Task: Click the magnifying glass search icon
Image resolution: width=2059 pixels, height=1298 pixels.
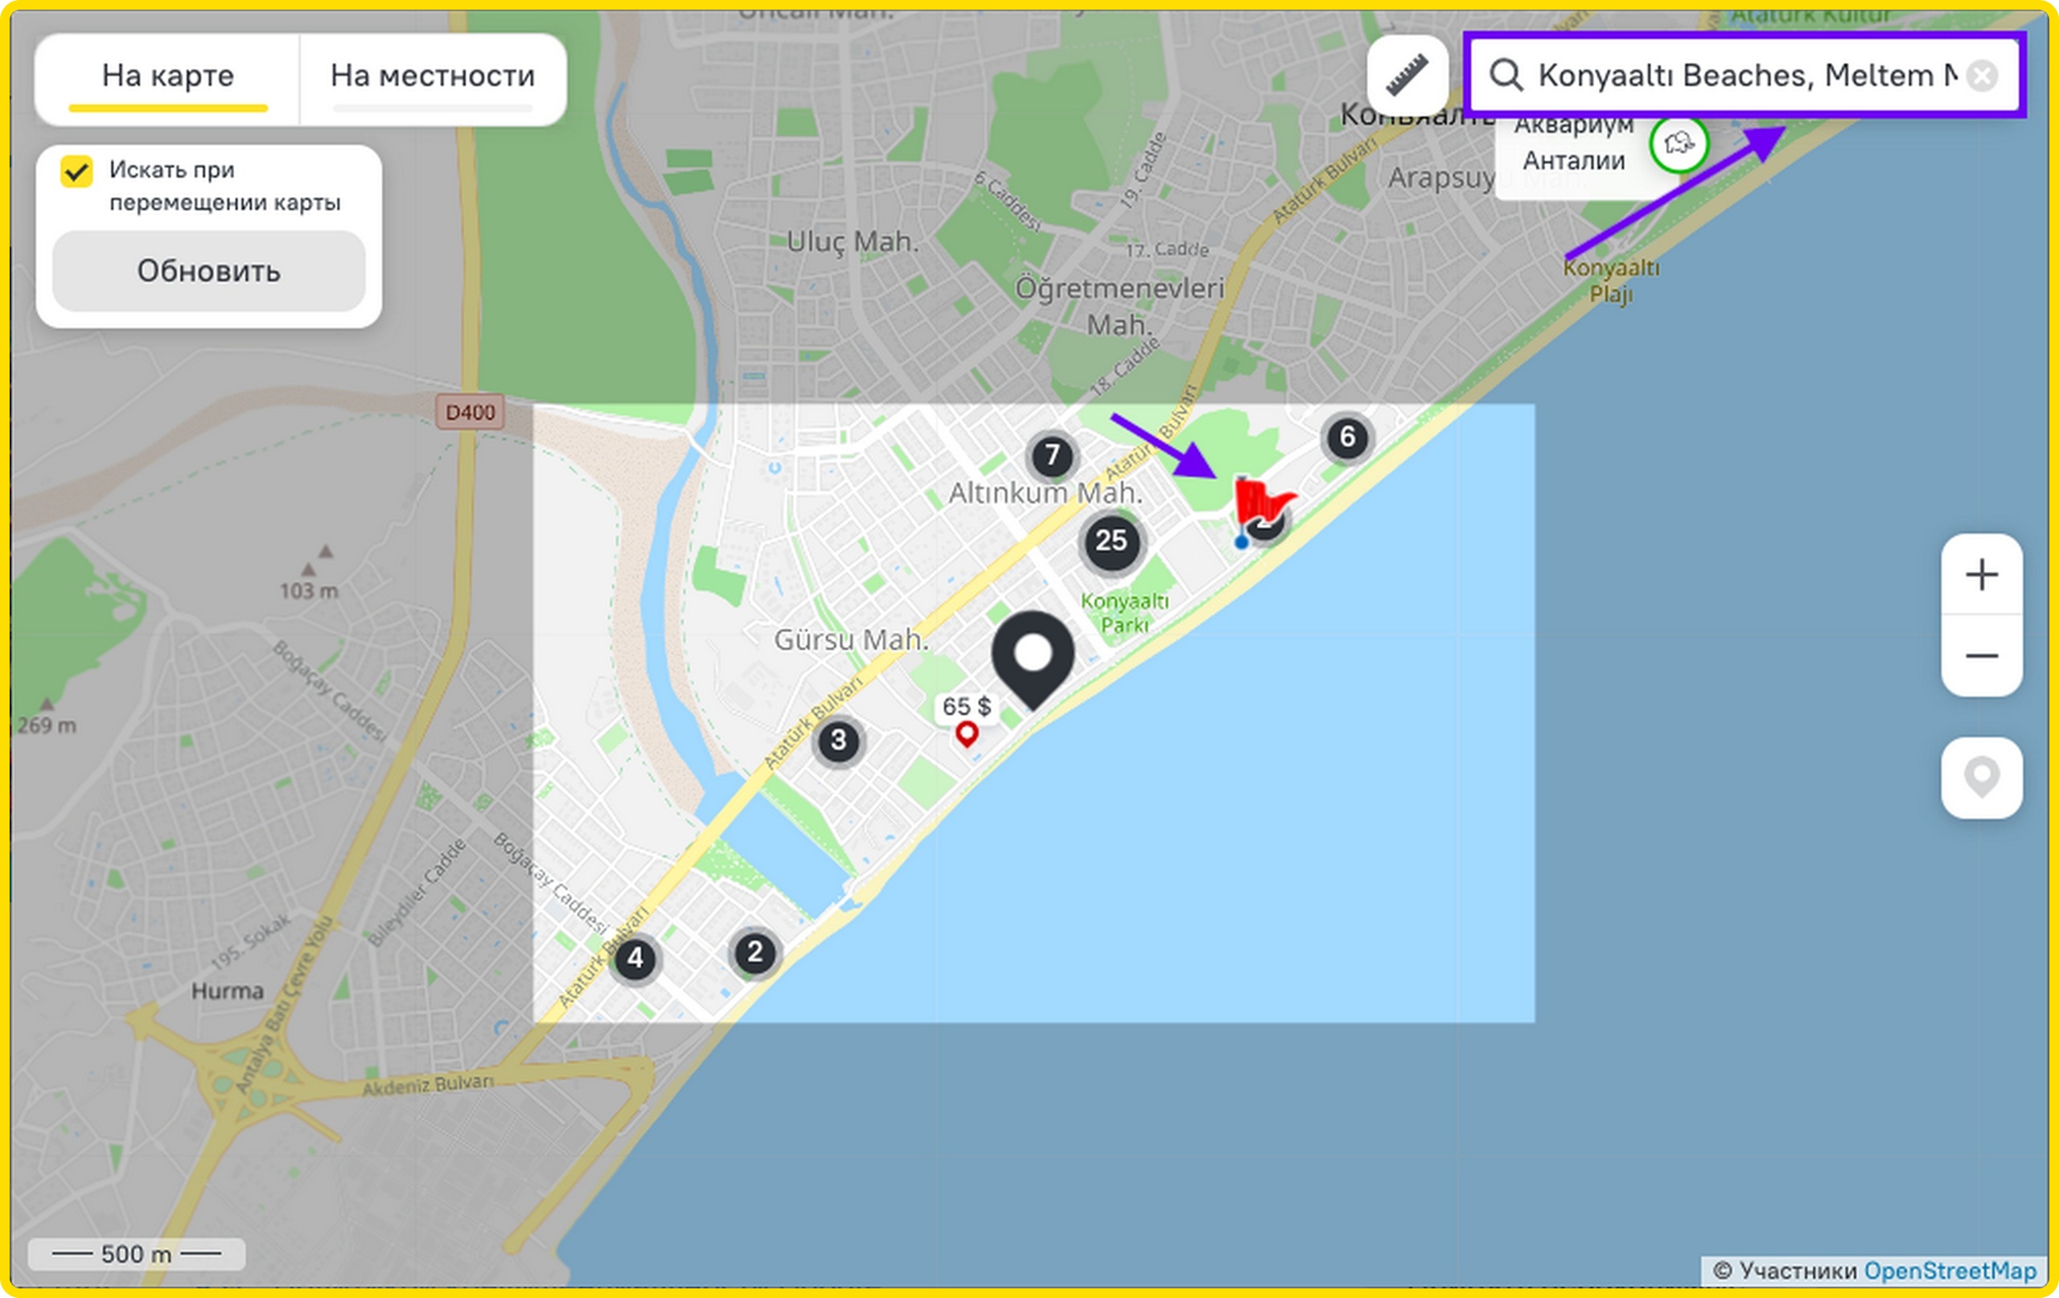Action: click(x=1506, y=76)
